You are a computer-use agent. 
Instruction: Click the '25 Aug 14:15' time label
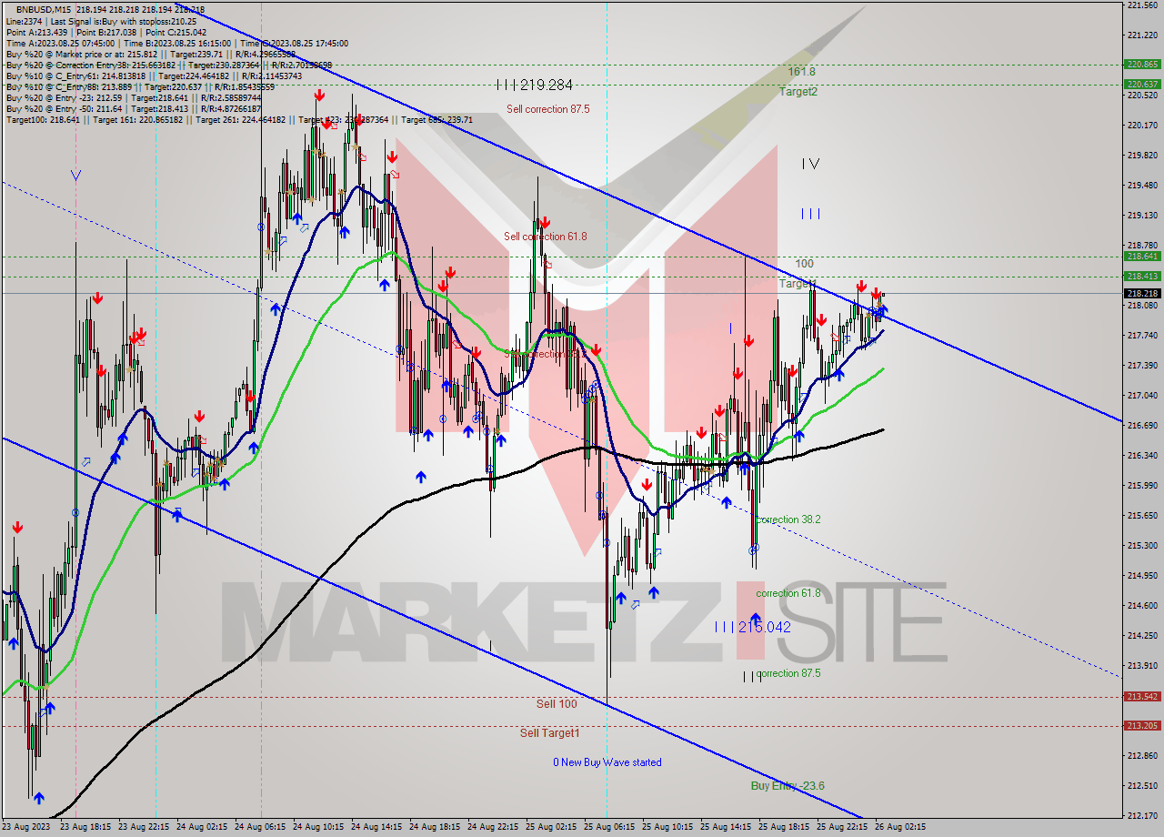[x=726, y=827]
